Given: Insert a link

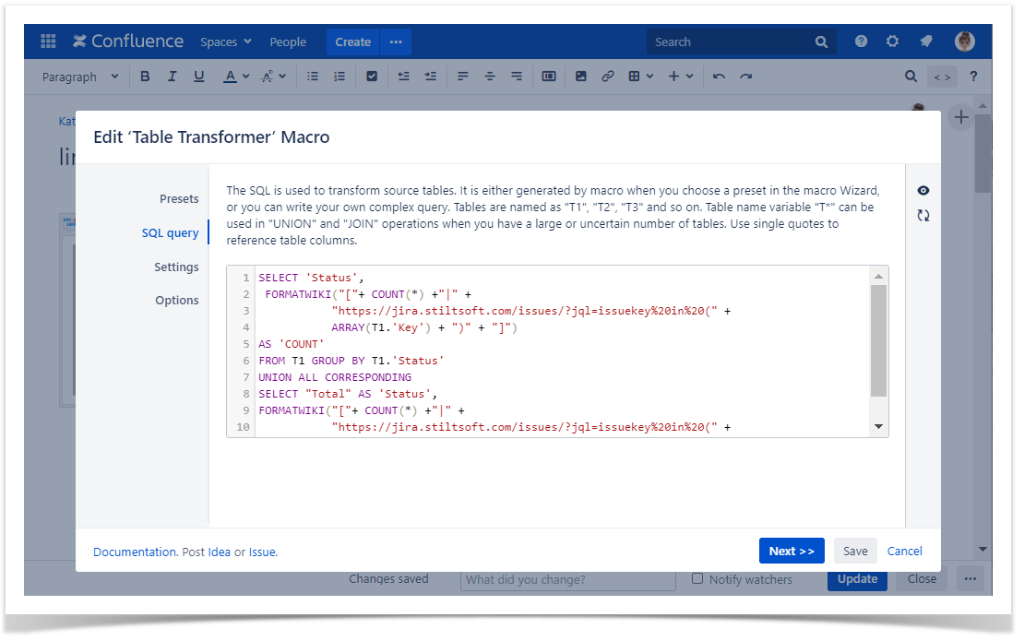Looking at the screenshot, I should pos(608,77).
